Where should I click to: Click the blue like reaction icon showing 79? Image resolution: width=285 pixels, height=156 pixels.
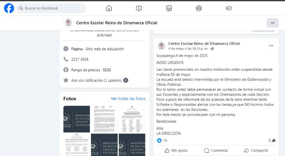pyautogui.click(x=159, y=141)
